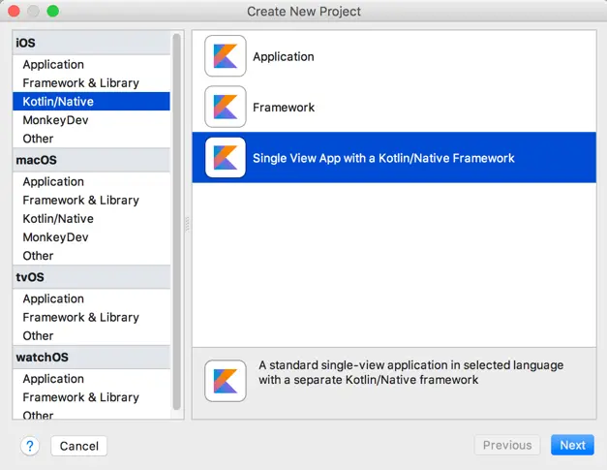Click the Kotlin icon of Single View App template
Image resolution: width=607 pixels, height=470 pixels.
click(226, 157)
